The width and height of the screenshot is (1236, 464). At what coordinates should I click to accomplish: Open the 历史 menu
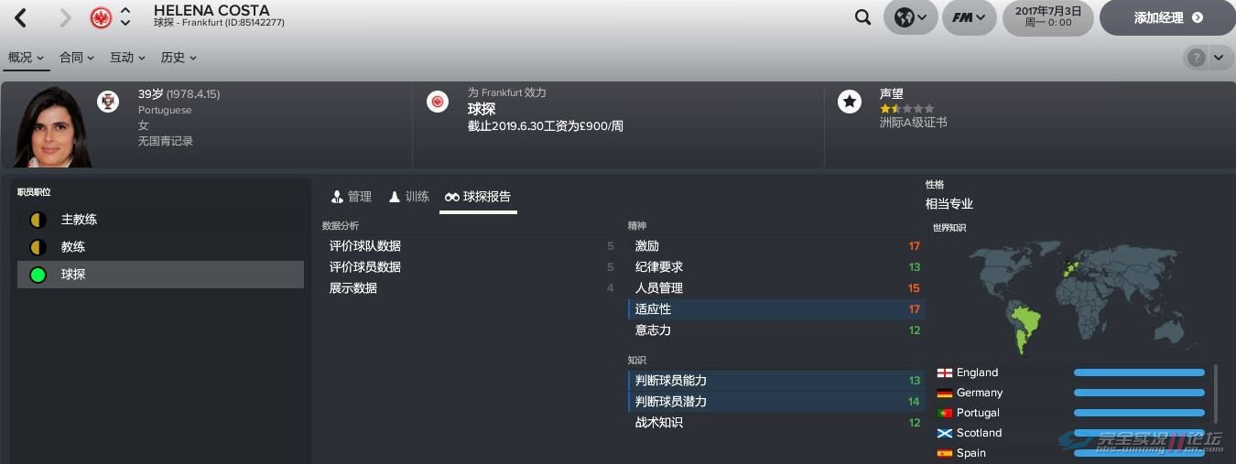click(x=179, y=58)
